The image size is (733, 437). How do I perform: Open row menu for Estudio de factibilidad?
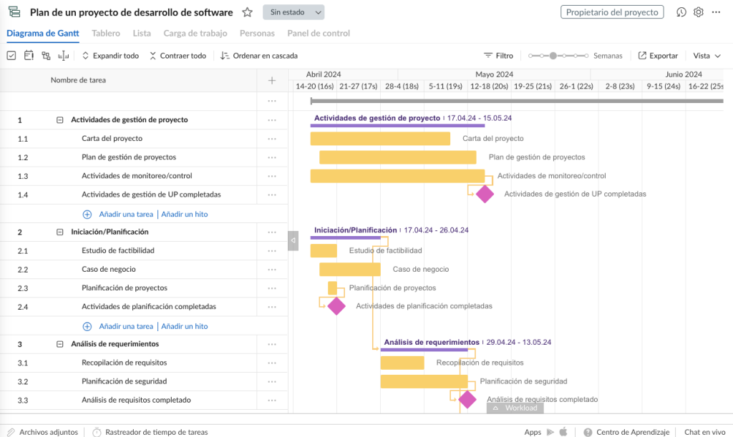(271, 251)
